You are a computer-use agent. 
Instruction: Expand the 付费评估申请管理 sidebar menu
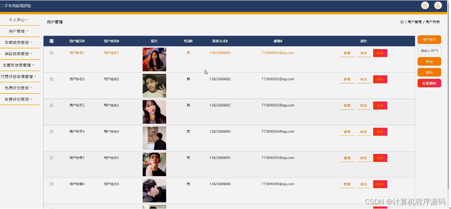coord(18,76)
